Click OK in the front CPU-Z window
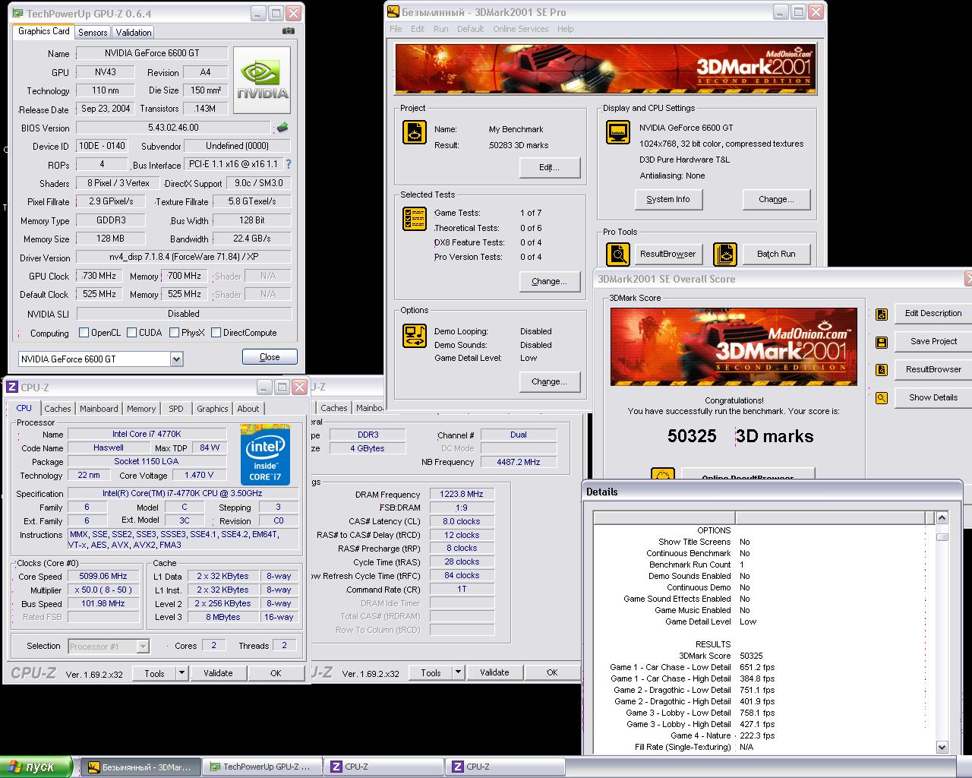The height and width of the screenshot is (778, 972). pos(276,673)
